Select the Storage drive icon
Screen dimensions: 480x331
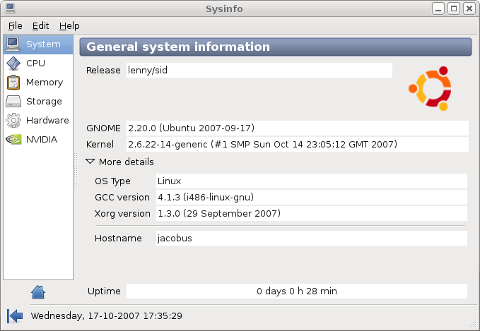(x=13, y=102)
